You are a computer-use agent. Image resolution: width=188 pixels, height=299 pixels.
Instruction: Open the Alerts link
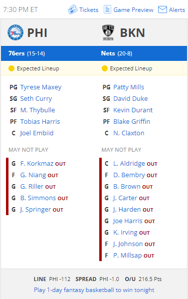pyautogui.click(x=177, y=9)
